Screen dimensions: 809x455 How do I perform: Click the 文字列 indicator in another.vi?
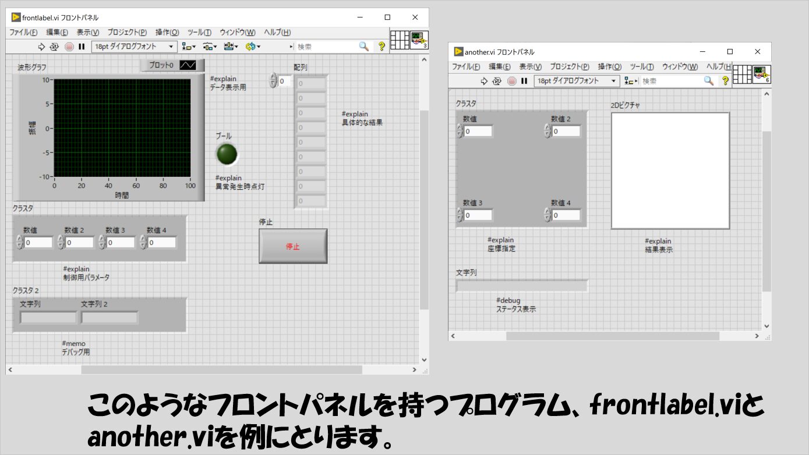click(522, 286)
